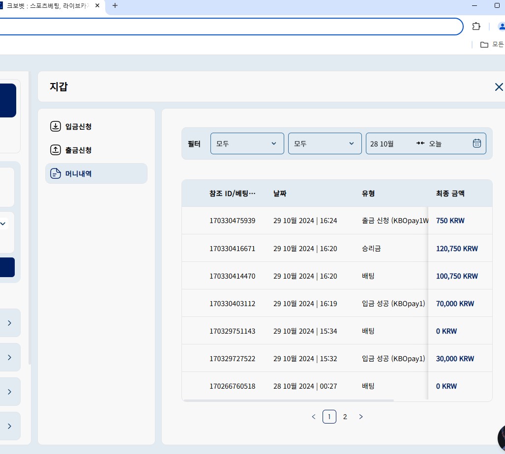
Task: Click the 28 10월 start date field
Action: click(x=382, y=144)
